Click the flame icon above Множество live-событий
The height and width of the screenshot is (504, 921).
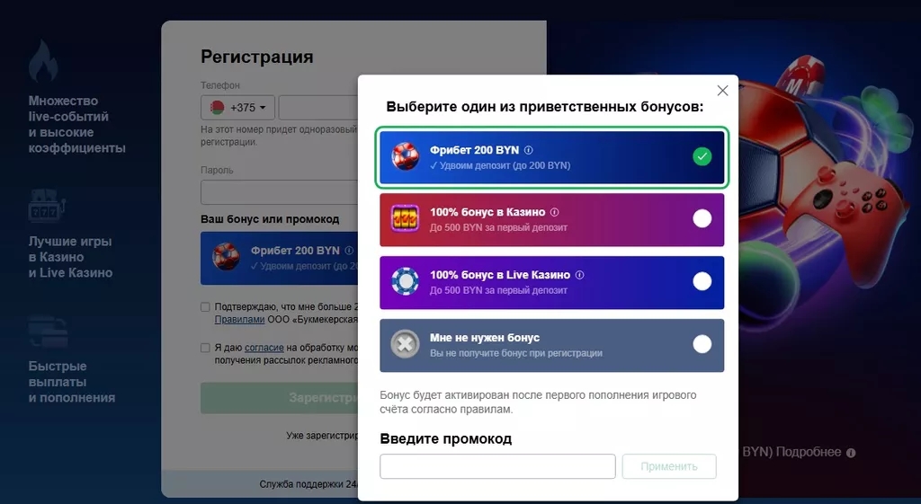[x=43, y=60]
